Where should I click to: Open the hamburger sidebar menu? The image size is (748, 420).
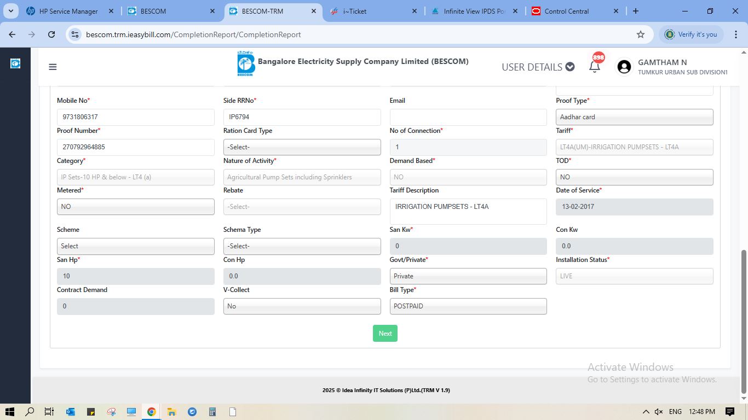tap(53, 67)
